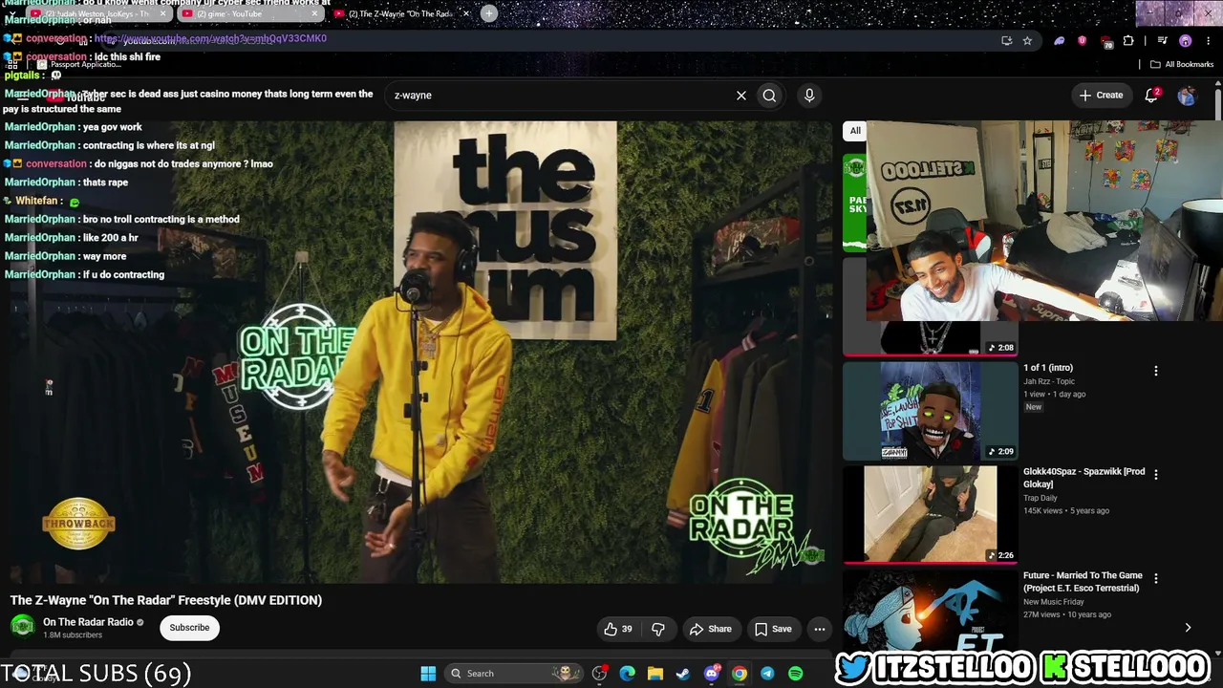Click 'Trap Daily' channel name
The width and height of the screenshot is (1223, 688).
pyautogui.click(x=1040, y=498)
